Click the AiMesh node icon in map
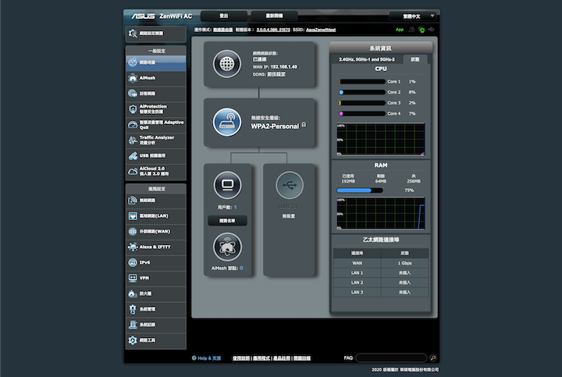The width and height of the screenshot is (562, 377). pos(227,247)
